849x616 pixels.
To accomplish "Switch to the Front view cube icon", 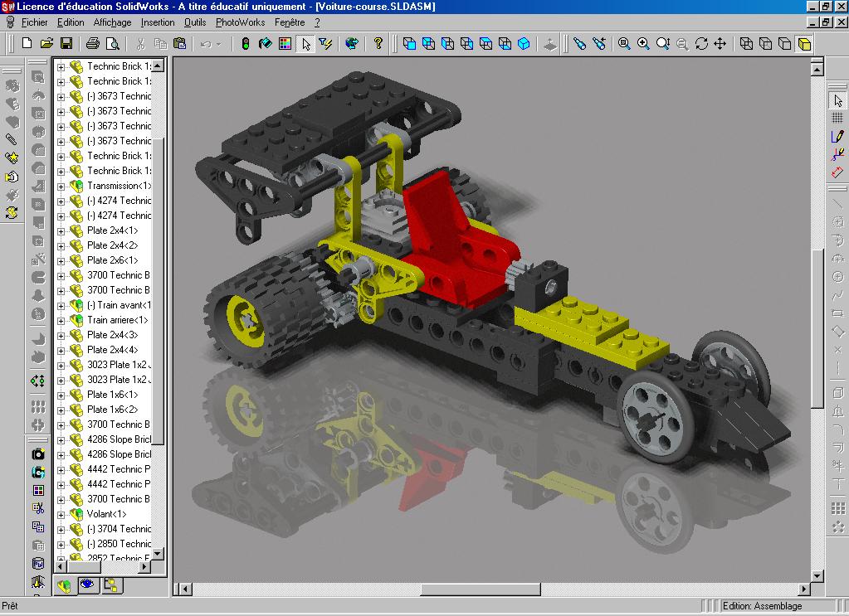I will click(409, 44).
